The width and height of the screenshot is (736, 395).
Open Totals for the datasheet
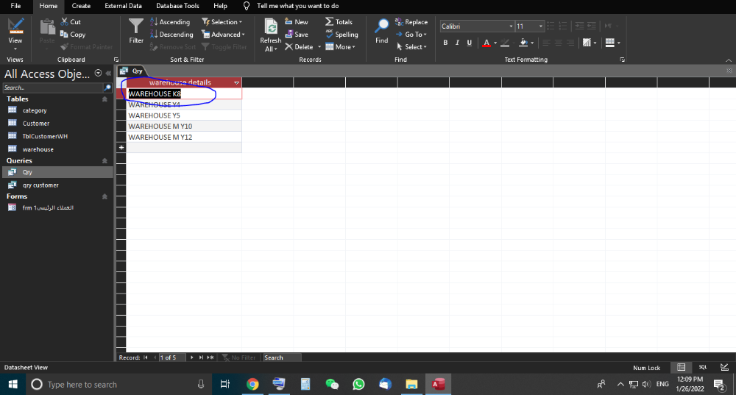(339, 22)
